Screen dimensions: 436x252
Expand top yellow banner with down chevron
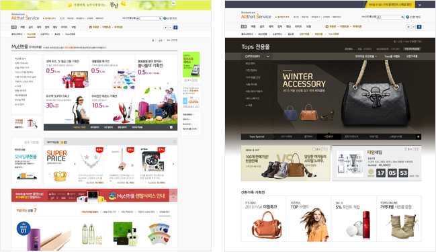(420, 5)
